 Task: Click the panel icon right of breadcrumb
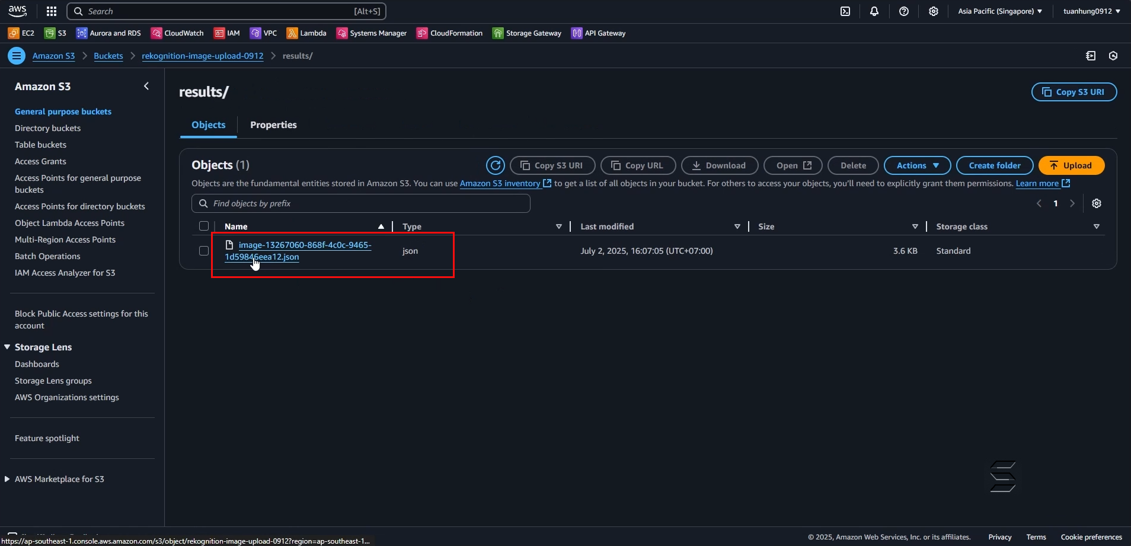pyautogui.click(x=1091, y=56)
